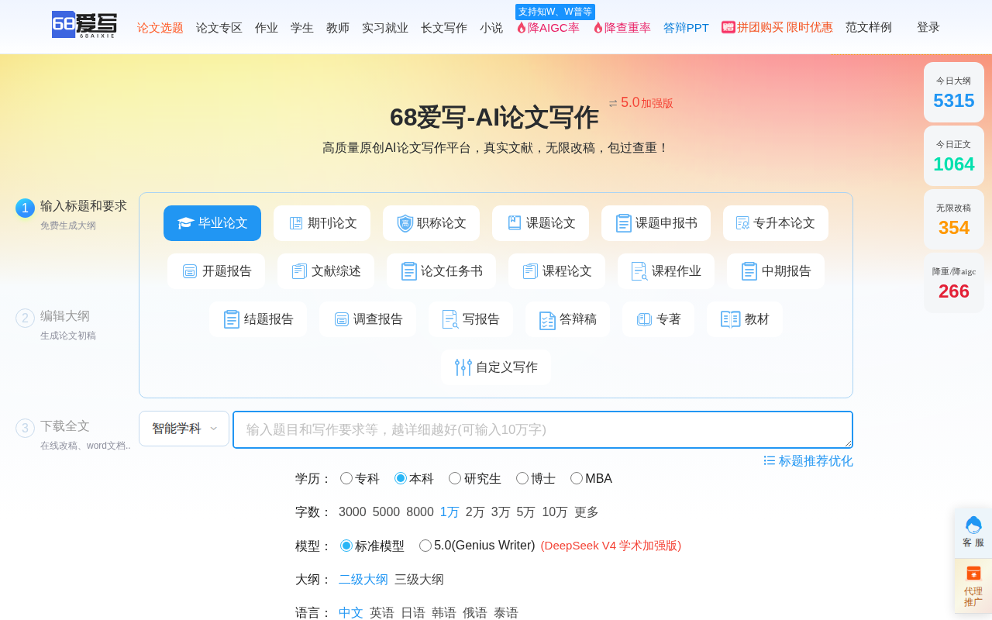Image resolution: width=992 pixels, height=620 pixels.
Task: Choose the 3000 word count option
Action: pyautogui.click(x=353, y=512)
